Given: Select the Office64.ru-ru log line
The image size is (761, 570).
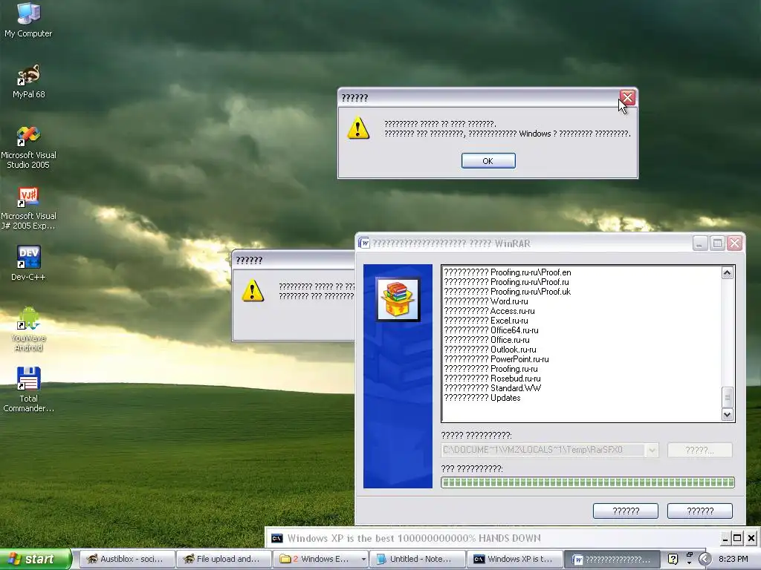Looking at the screenshot, I should (491, 330).
